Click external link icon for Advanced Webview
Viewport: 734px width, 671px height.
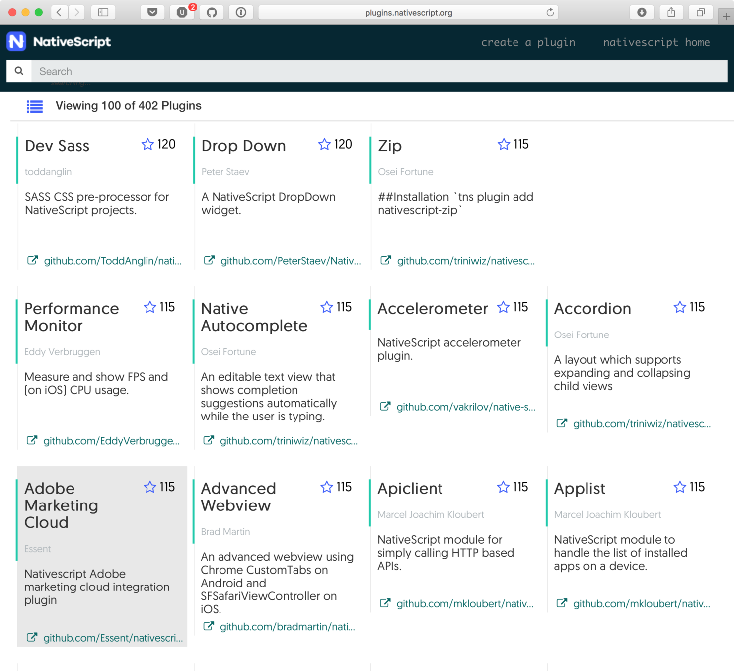(x=209, y=626)
